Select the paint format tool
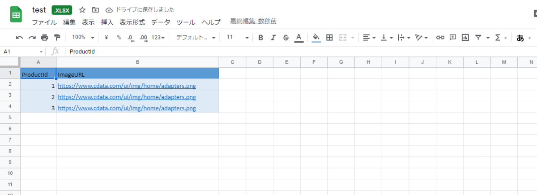 57,38
